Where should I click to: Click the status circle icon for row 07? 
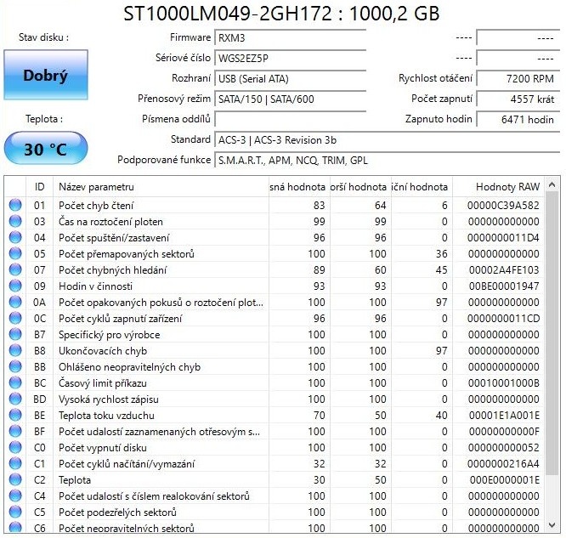click(x=15, y=269)
